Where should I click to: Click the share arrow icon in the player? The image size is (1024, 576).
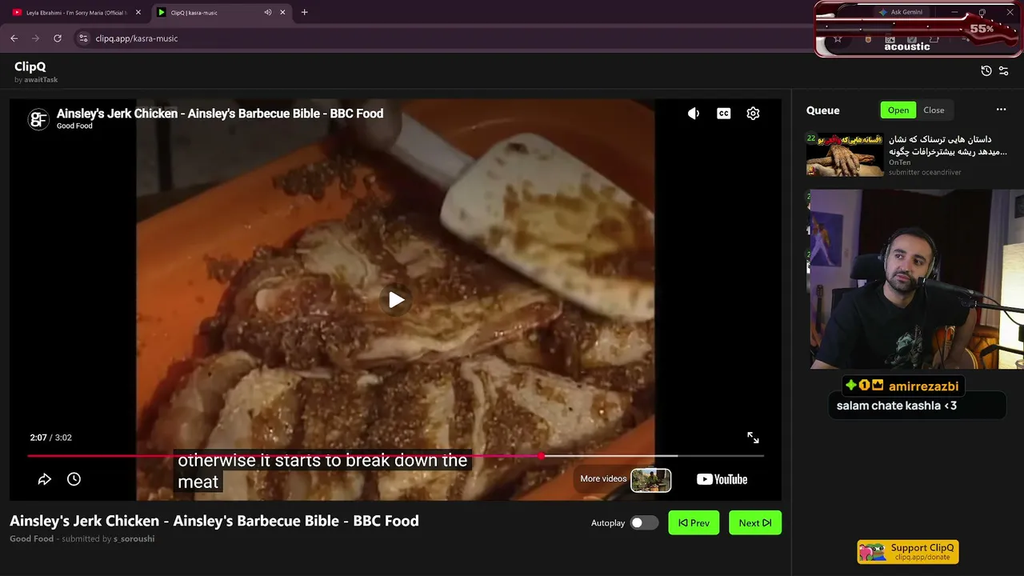coord(45,479)
